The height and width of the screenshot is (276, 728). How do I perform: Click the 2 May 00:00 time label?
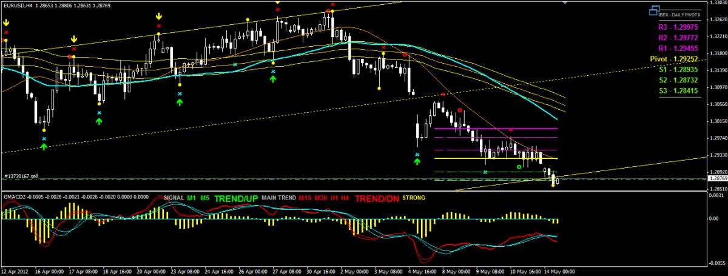pyautogui.click(x=354, y=272)
